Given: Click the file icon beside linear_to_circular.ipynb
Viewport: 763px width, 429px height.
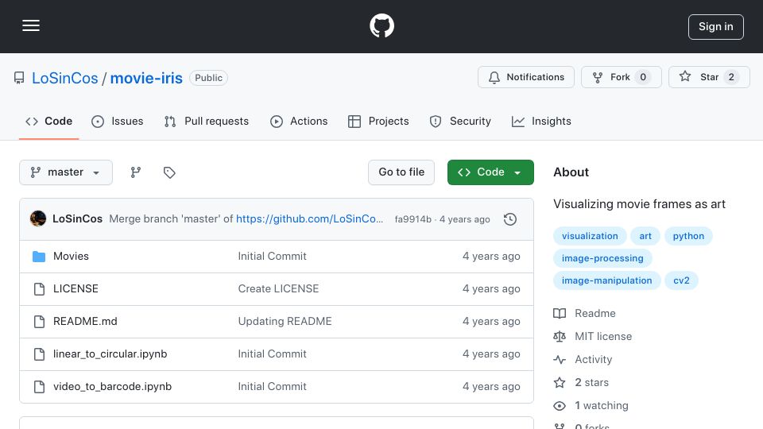Looking at the screenshot, I should (x=39, y=354).
